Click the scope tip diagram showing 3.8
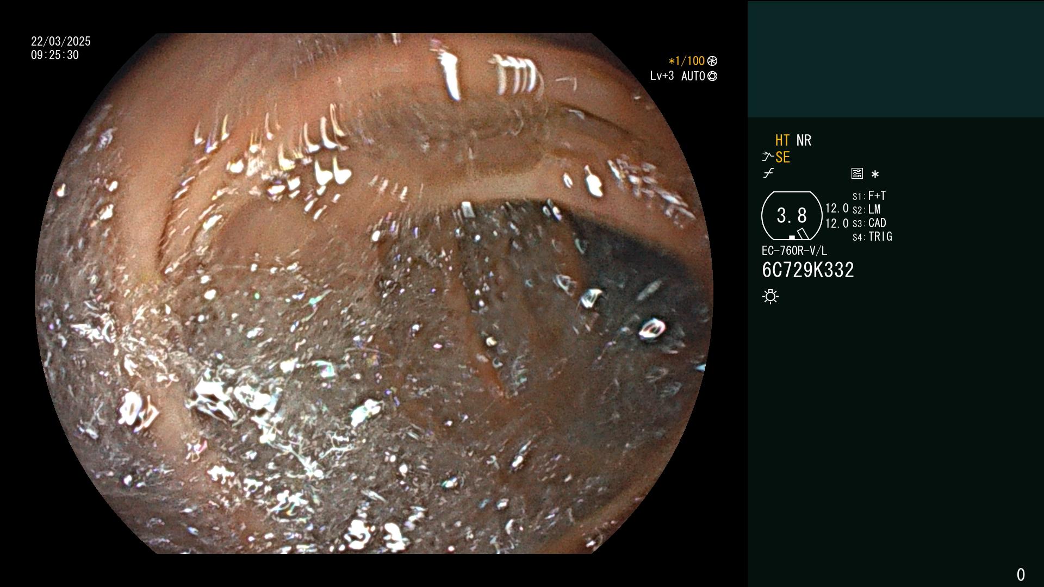The image size is (1044, 587). pos(792,216)
